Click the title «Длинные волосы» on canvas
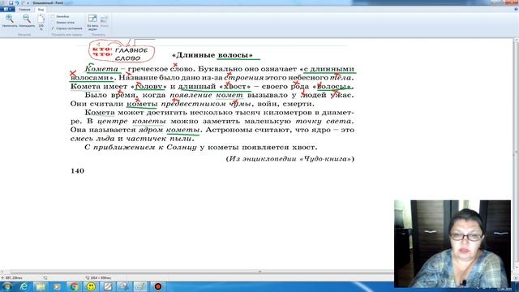The image size is (519, 292). click(x=212, y=55)
